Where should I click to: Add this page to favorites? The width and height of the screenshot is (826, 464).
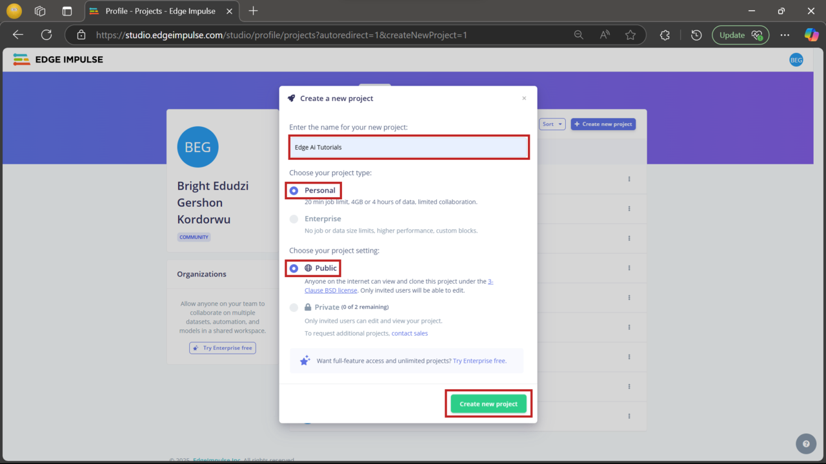630,34
